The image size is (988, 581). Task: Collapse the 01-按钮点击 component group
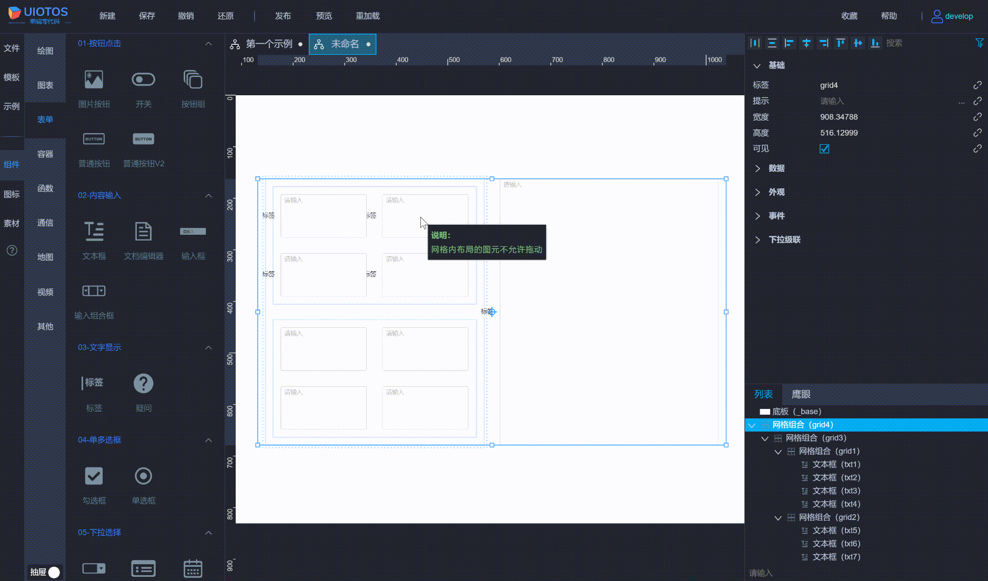tap(208, 44)
